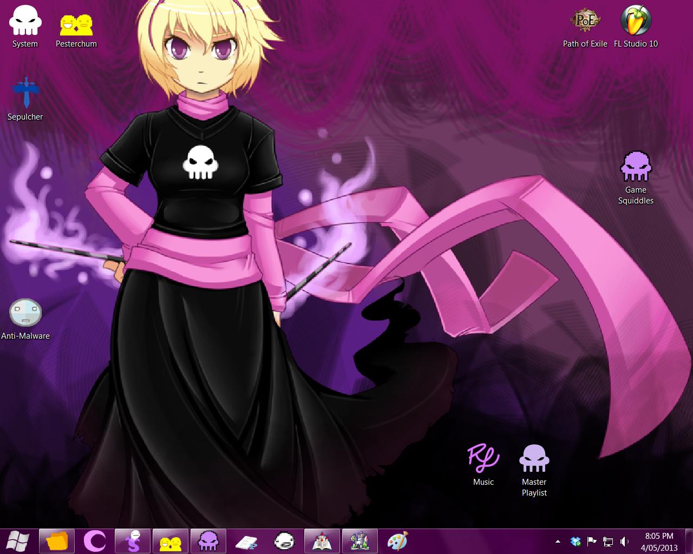The width and height of the screenshot is (693, 554).
Task: Open the clock showing 8:05 PM
Action: pyautogui.click(x=659, y=541)
